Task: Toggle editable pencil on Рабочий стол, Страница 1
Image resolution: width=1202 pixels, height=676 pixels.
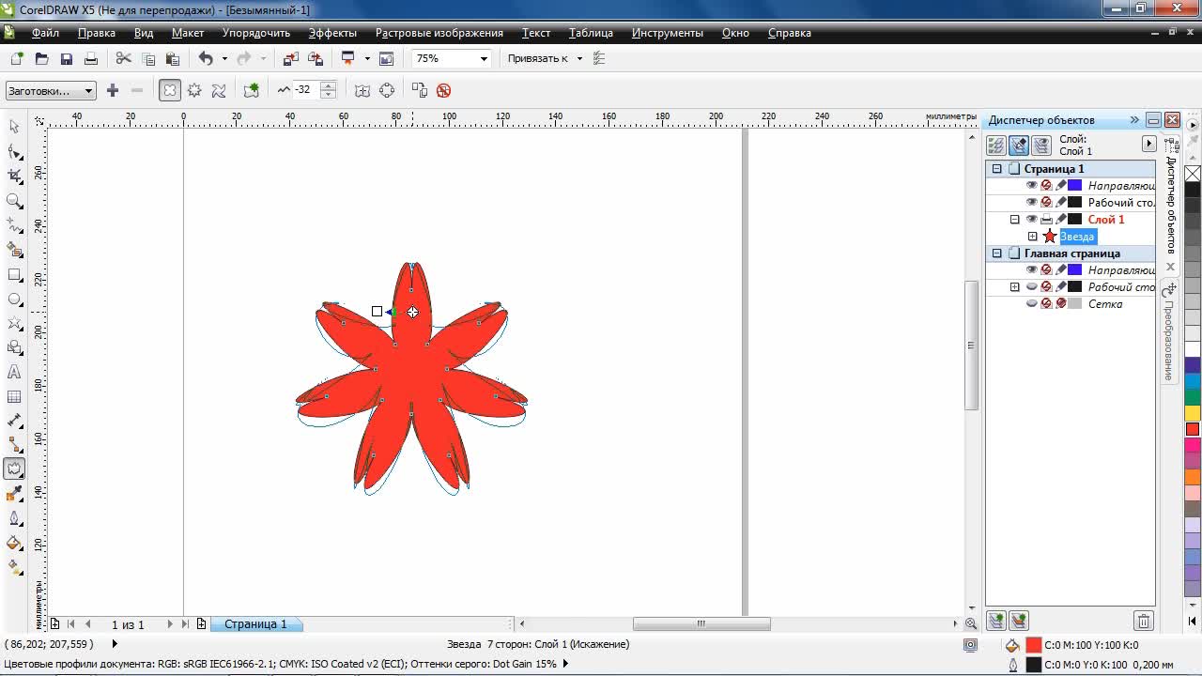Action: pos(1061,203)
